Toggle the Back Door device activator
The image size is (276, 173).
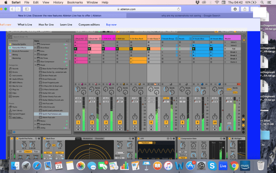tap(45, 138)
